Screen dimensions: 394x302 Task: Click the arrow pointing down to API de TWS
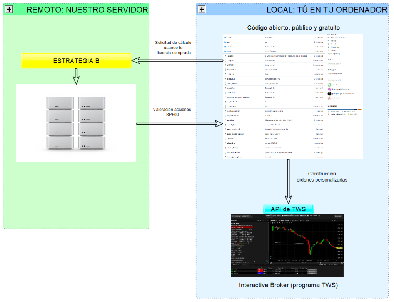pyautogui.click(x=288, y=181)
